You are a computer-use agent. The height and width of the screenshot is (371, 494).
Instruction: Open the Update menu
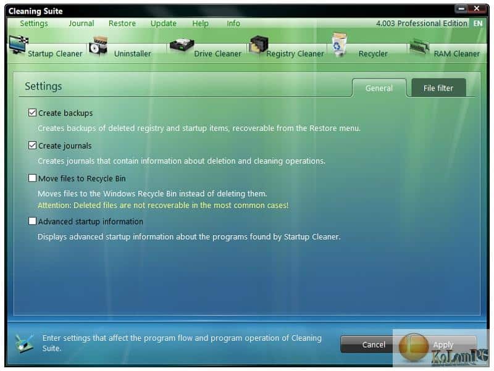163,23
